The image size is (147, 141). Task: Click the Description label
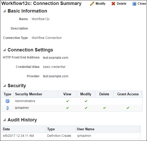click(x=19, y=28)
